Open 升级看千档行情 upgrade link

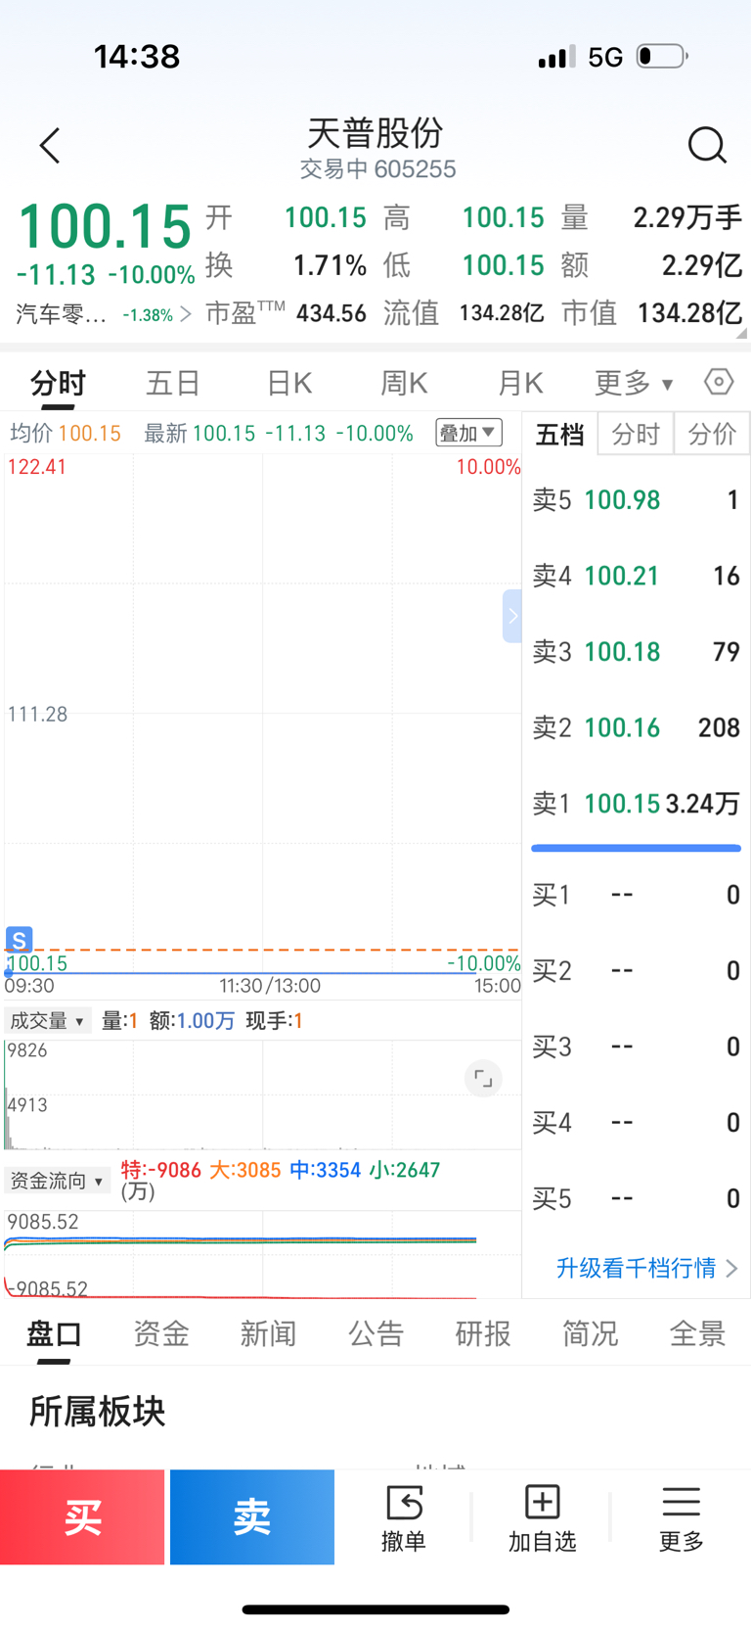(x=646, y=1269)
